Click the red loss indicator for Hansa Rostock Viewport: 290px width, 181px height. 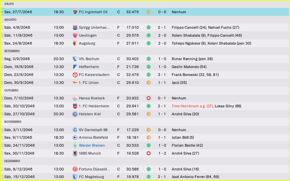(x=149, y=98)
